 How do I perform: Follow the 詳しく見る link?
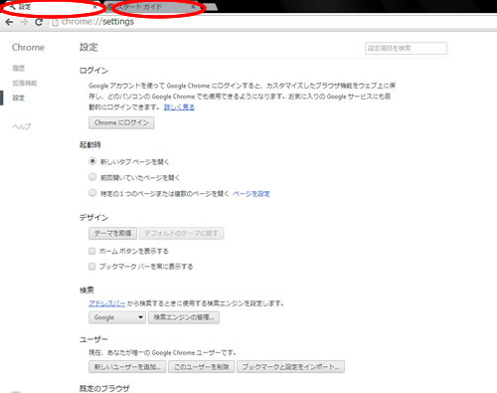pyautogui.click(x=179, y=107)
